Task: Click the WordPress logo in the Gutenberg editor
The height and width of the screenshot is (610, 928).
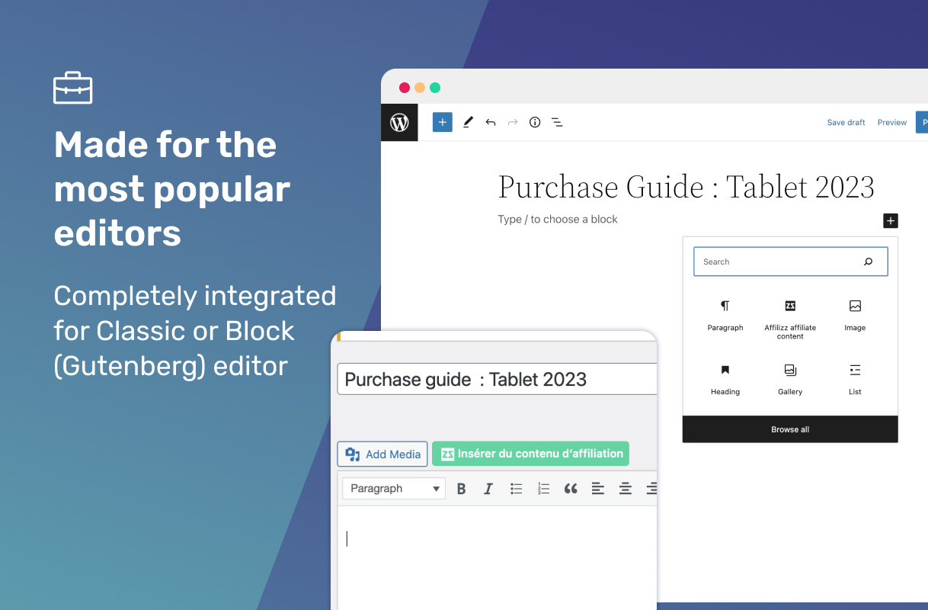Action: tap(399, 122)
